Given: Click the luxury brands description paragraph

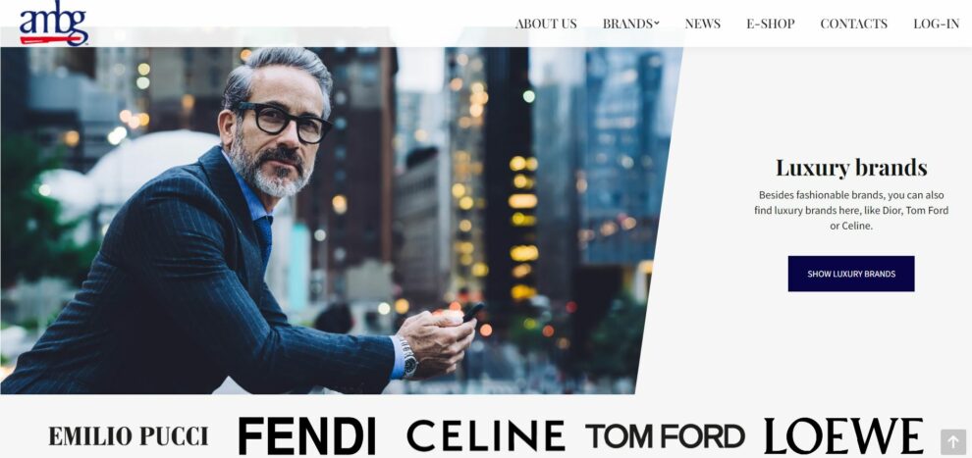Looking at the screenshot, I should (851, 211).
